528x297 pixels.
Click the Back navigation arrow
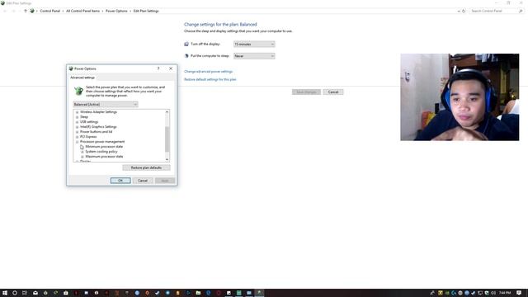[x=5, y=11]
